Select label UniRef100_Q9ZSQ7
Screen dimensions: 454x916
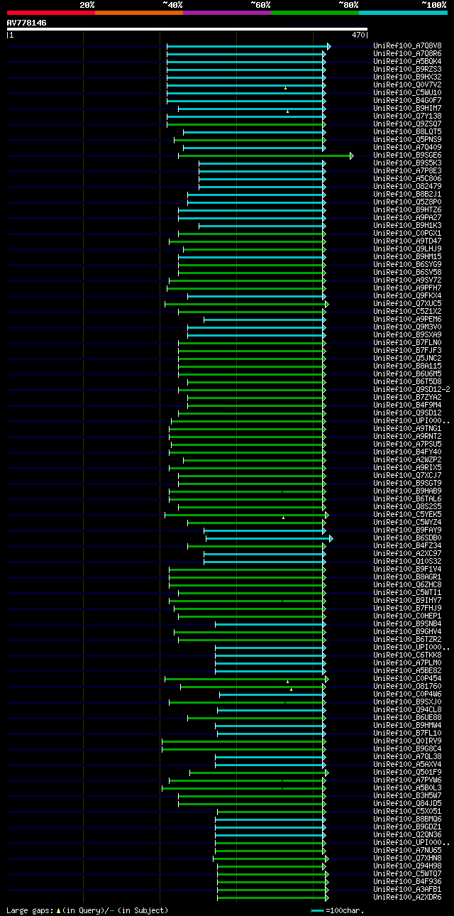click(x=407, y=124)
